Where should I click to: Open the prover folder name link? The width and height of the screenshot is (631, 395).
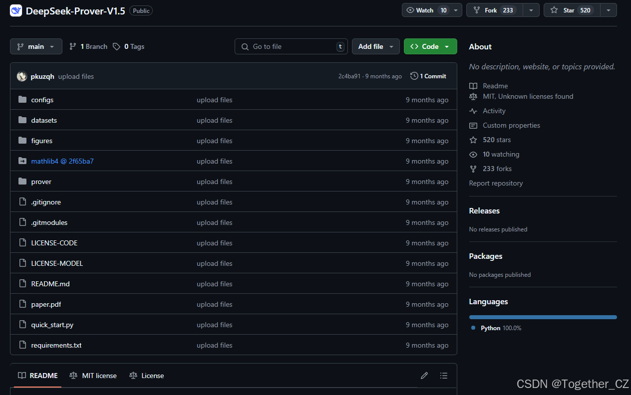point(41,182)
